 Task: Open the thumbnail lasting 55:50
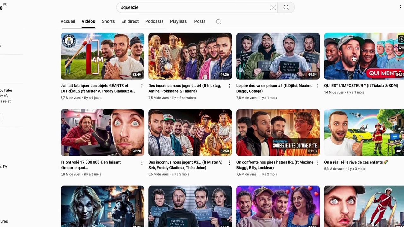(x=190, y=133)
